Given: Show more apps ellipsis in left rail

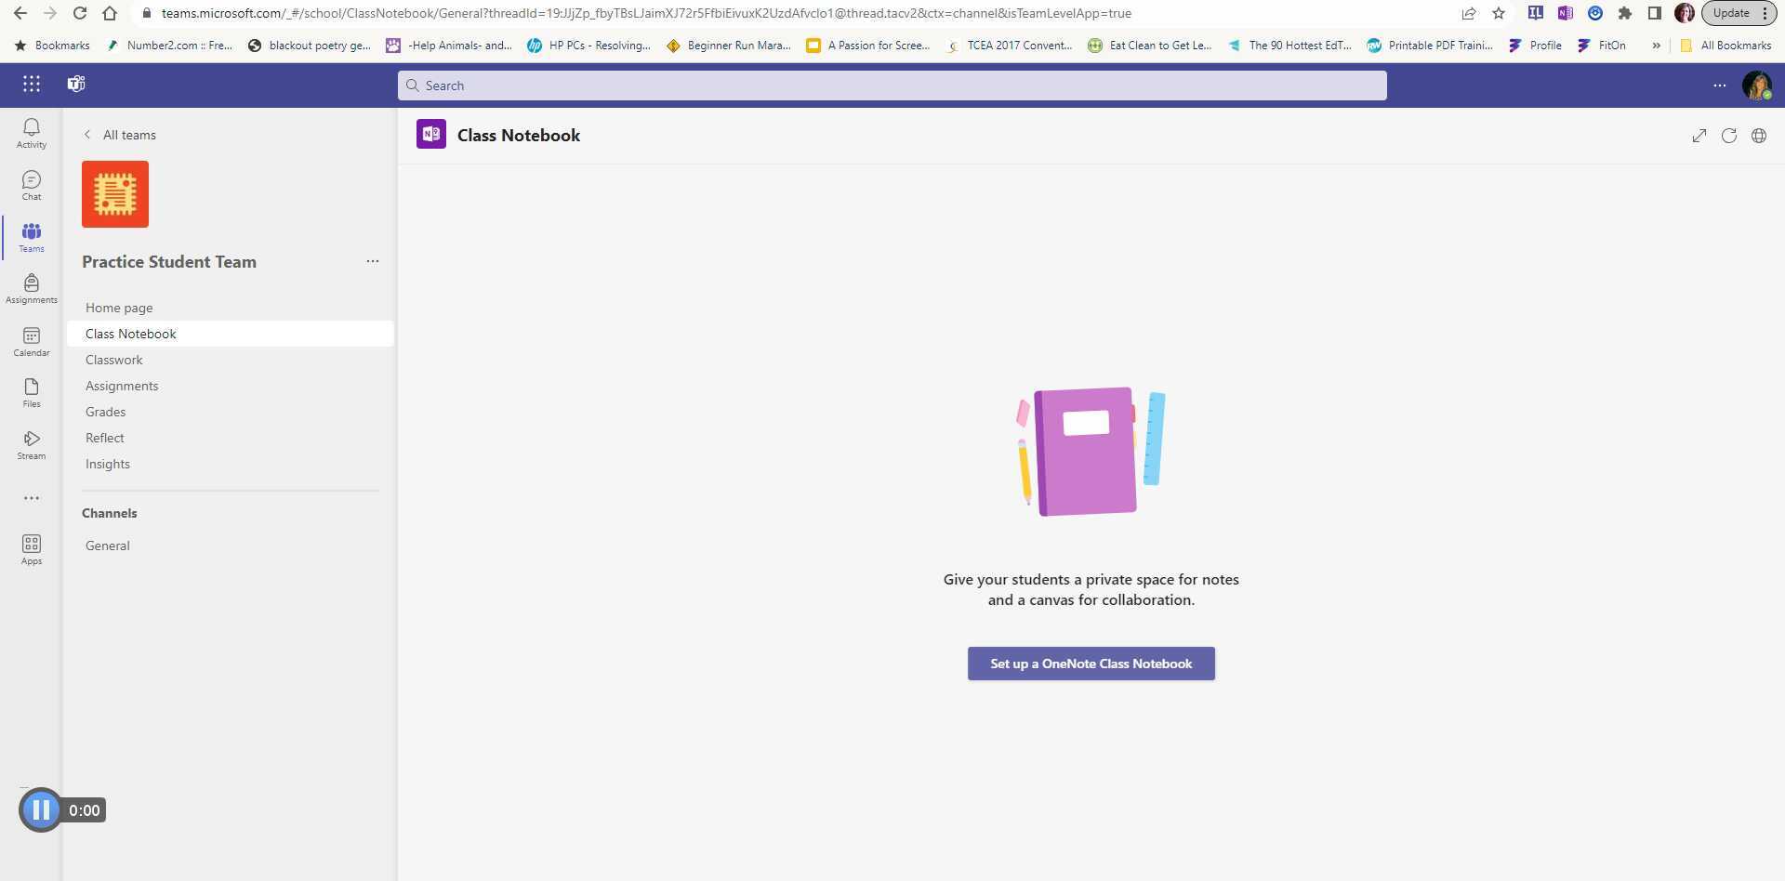Looking at the screenshot, I should [32, 498].
